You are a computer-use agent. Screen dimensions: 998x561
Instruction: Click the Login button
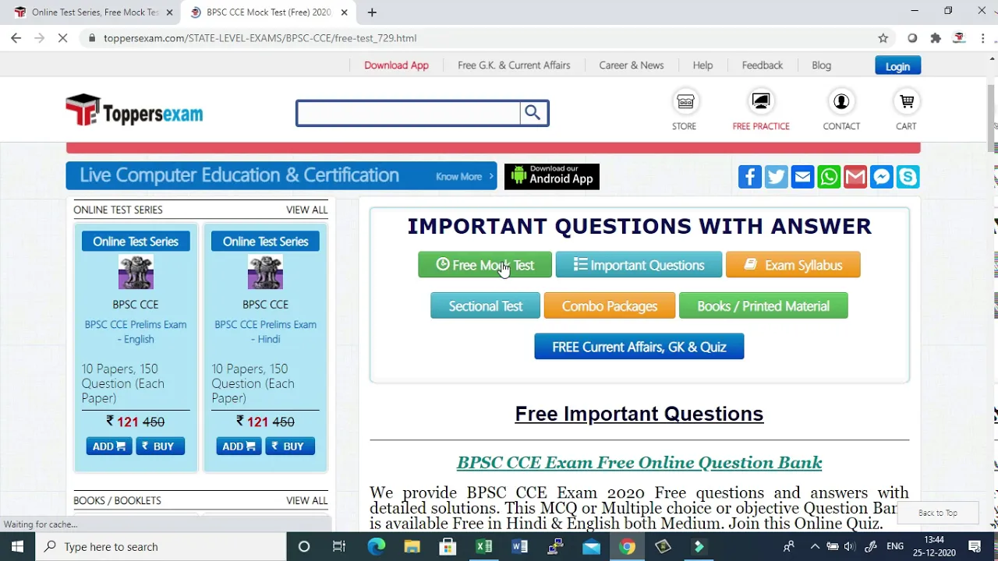click(897, 66)
